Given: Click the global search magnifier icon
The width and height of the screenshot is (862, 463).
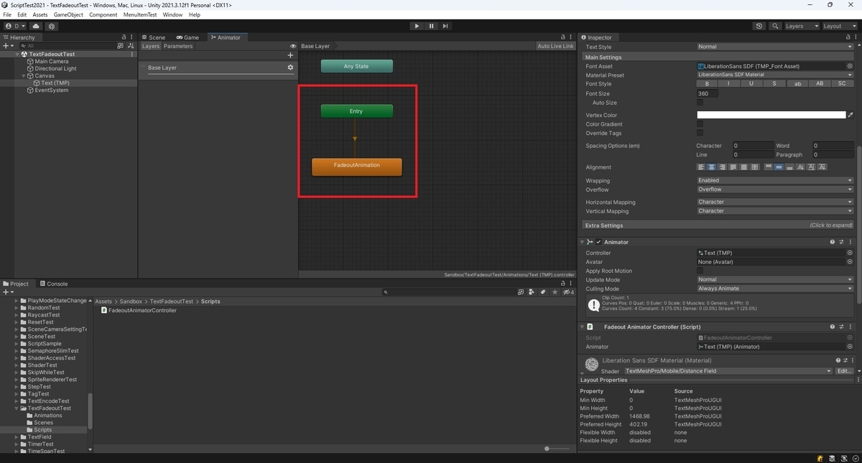Looking at the screenshot, I should pyautogui.click(x=776, y=26).
